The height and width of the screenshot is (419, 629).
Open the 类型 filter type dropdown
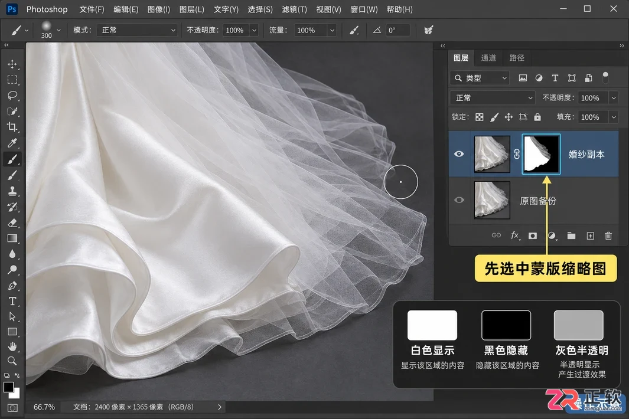(x=480, y=78)
